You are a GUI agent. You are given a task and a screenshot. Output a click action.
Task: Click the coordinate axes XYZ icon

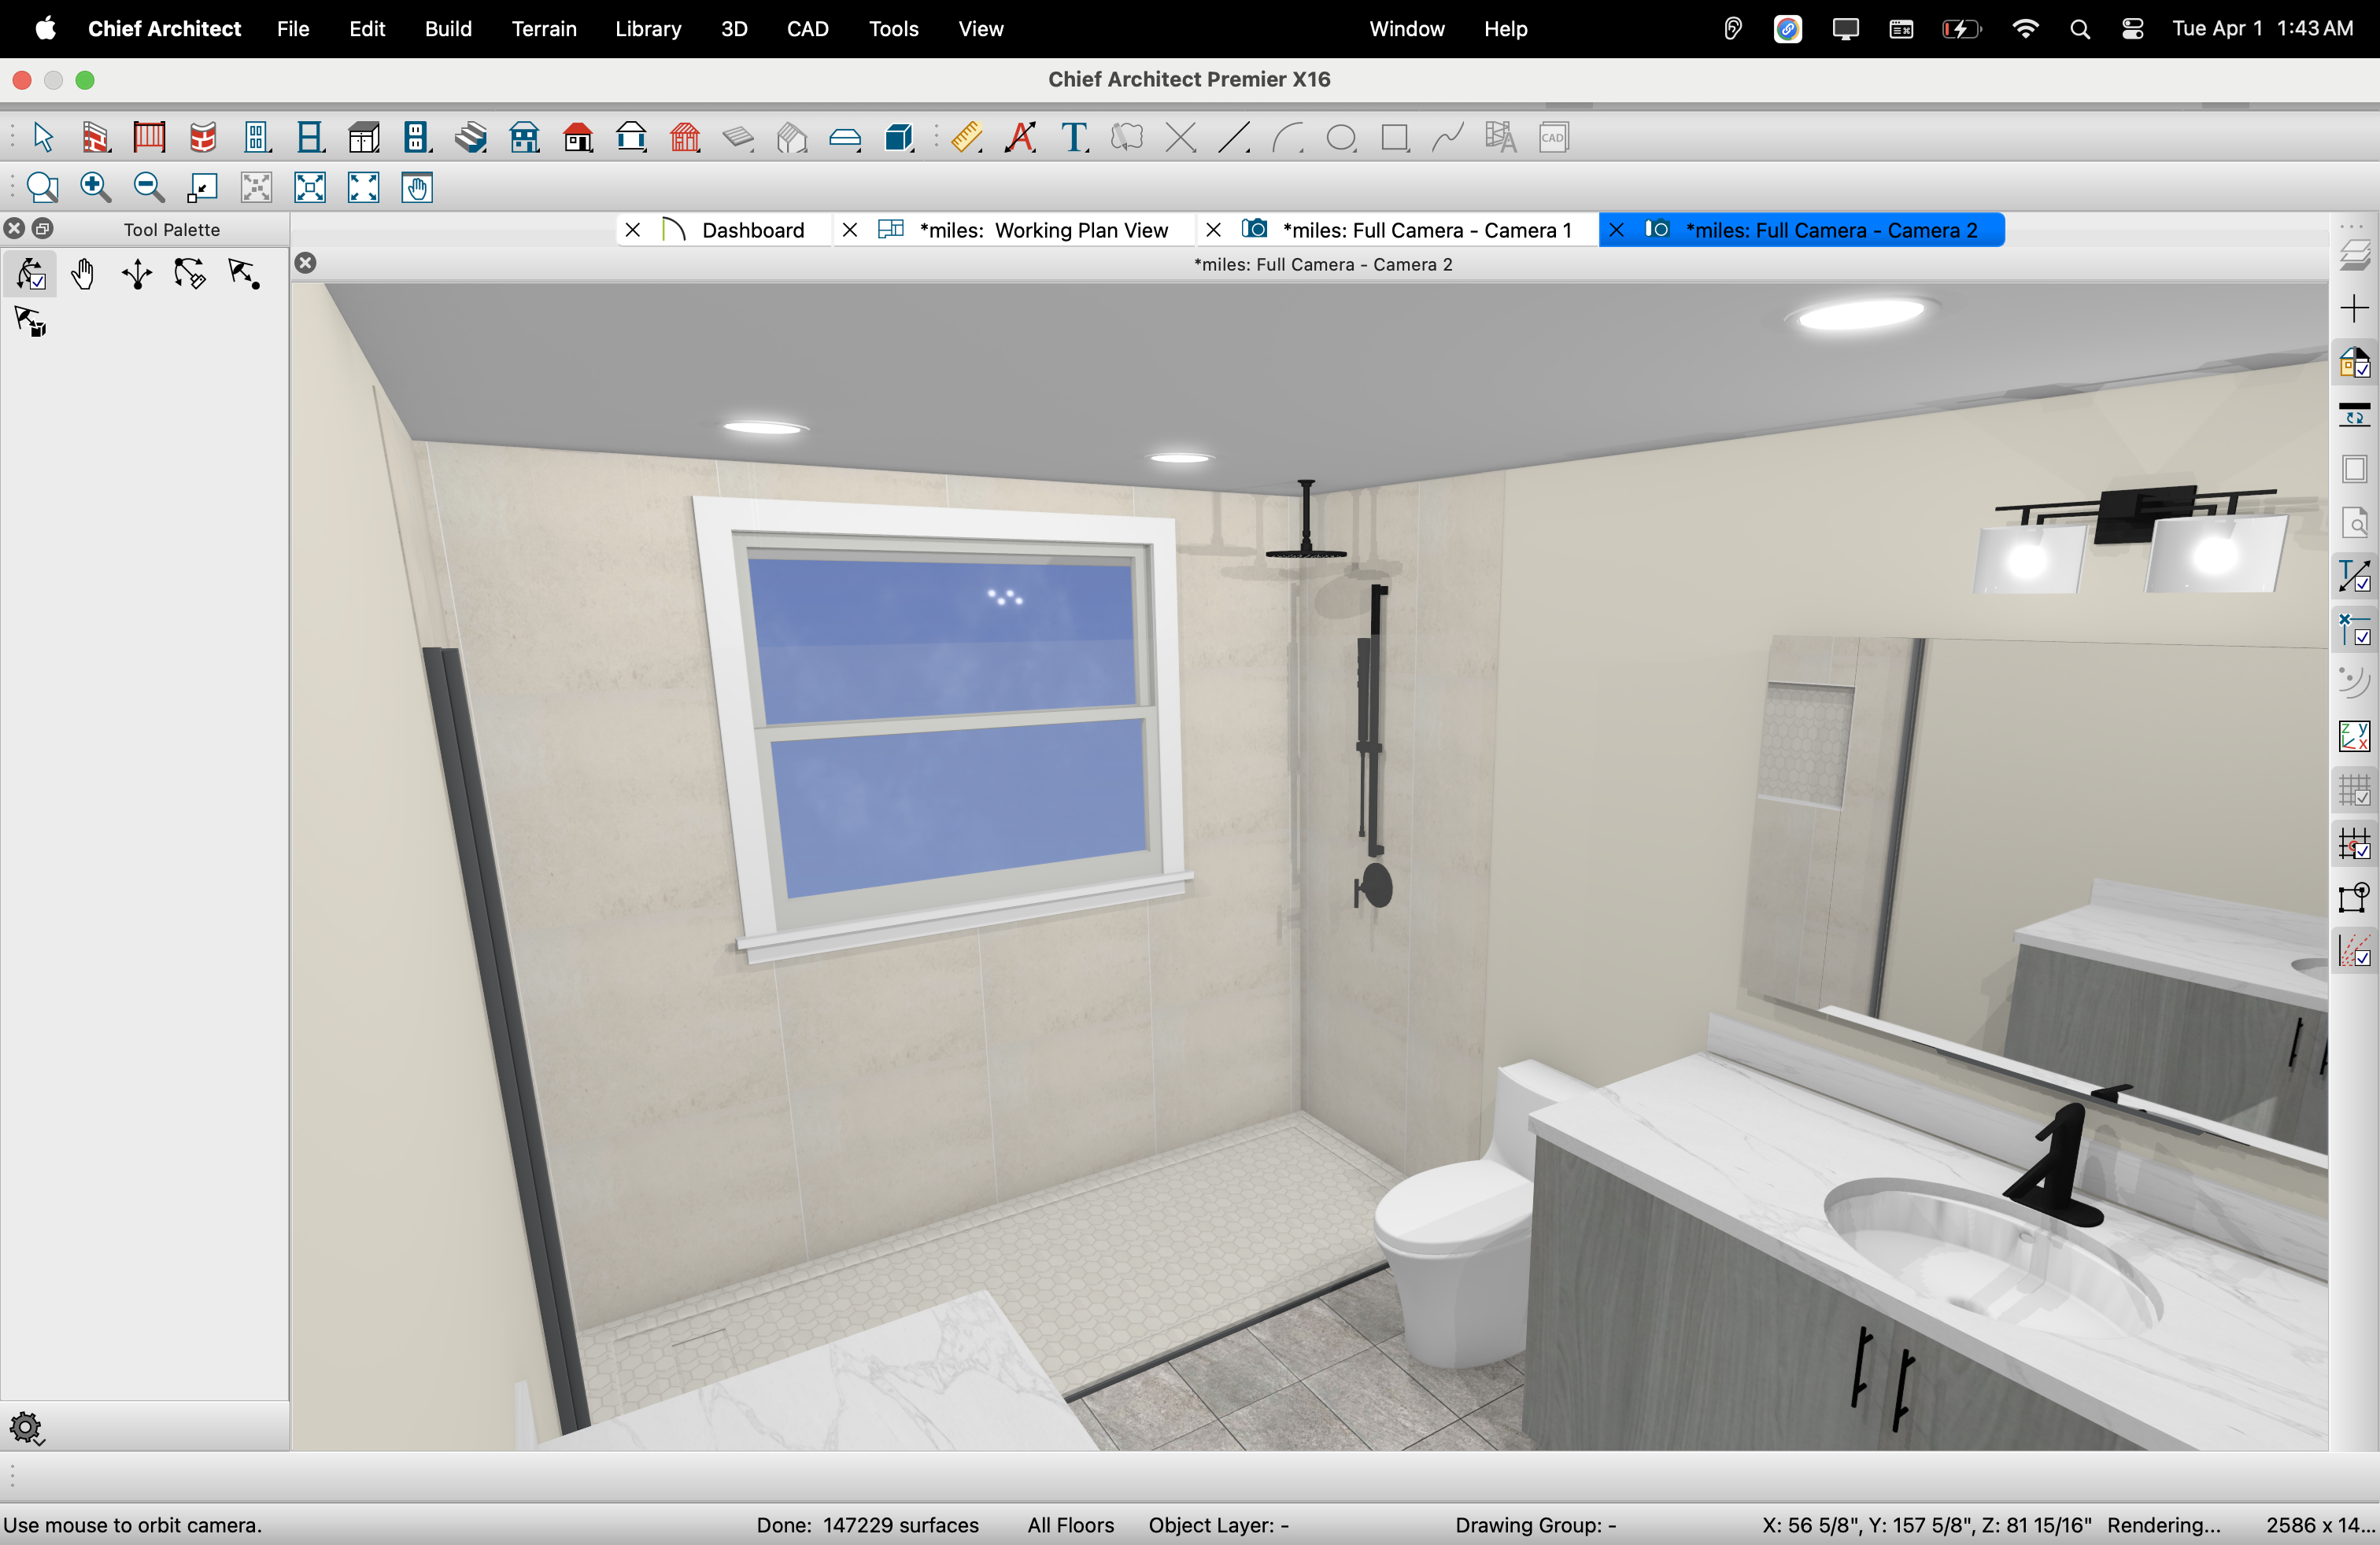[x=2355, y=738]
